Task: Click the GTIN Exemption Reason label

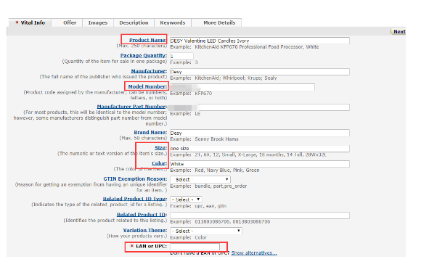Action: [x=135, y=178]
